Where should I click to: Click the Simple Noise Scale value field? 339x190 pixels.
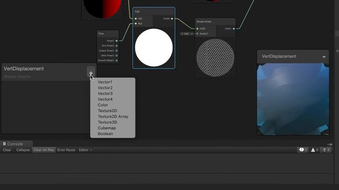click(x=185, y=34)
